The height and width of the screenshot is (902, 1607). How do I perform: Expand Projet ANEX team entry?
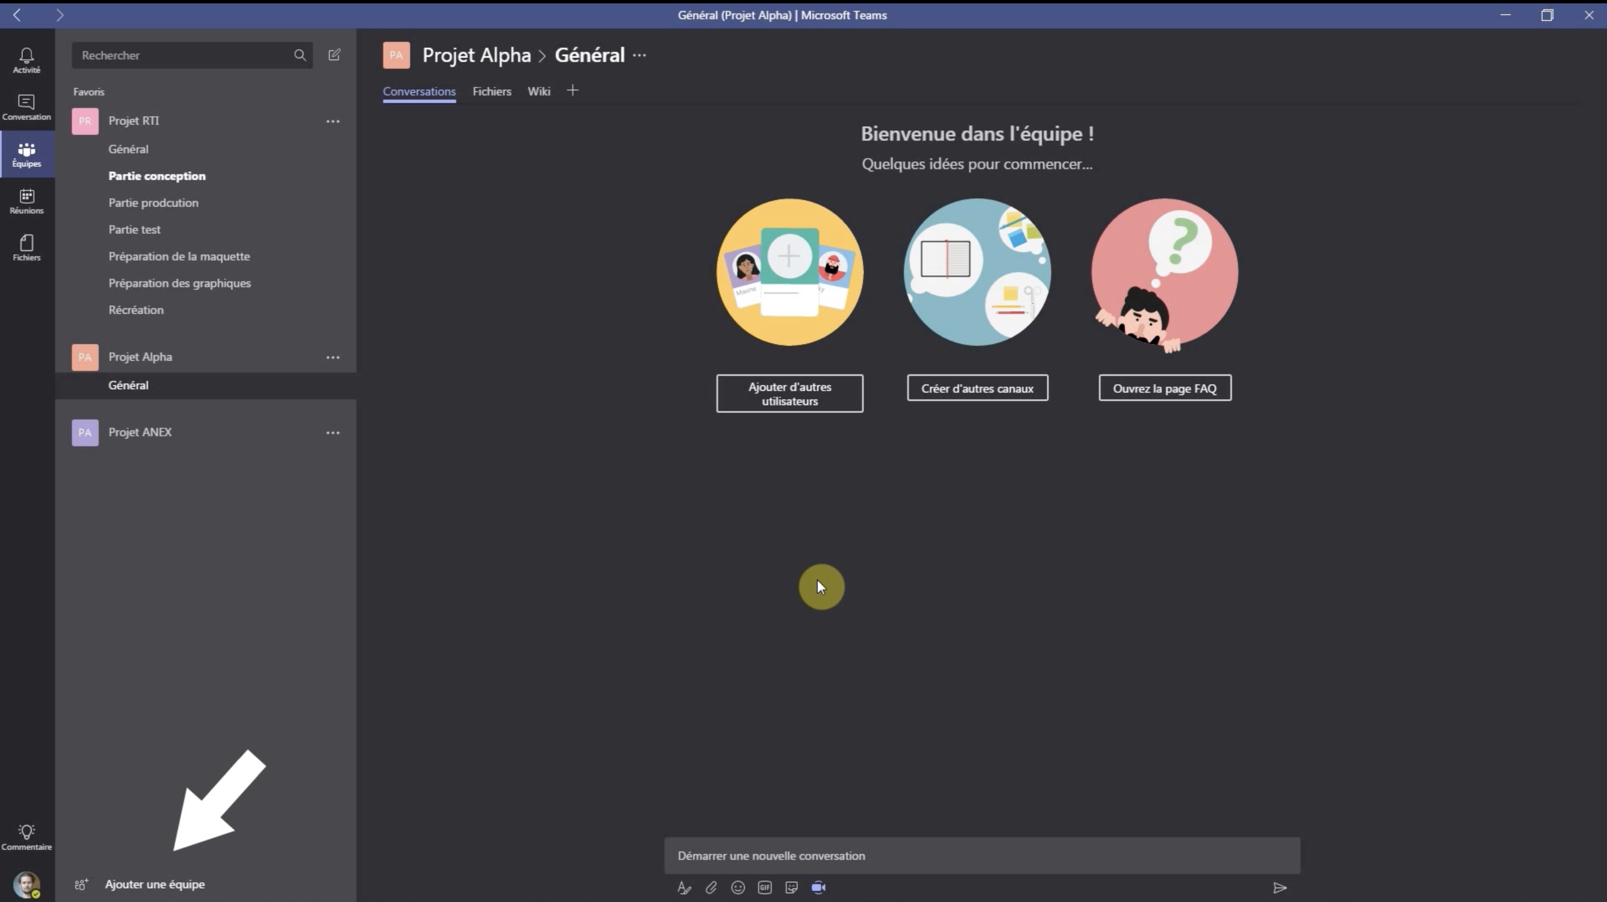tap(140, 431)
